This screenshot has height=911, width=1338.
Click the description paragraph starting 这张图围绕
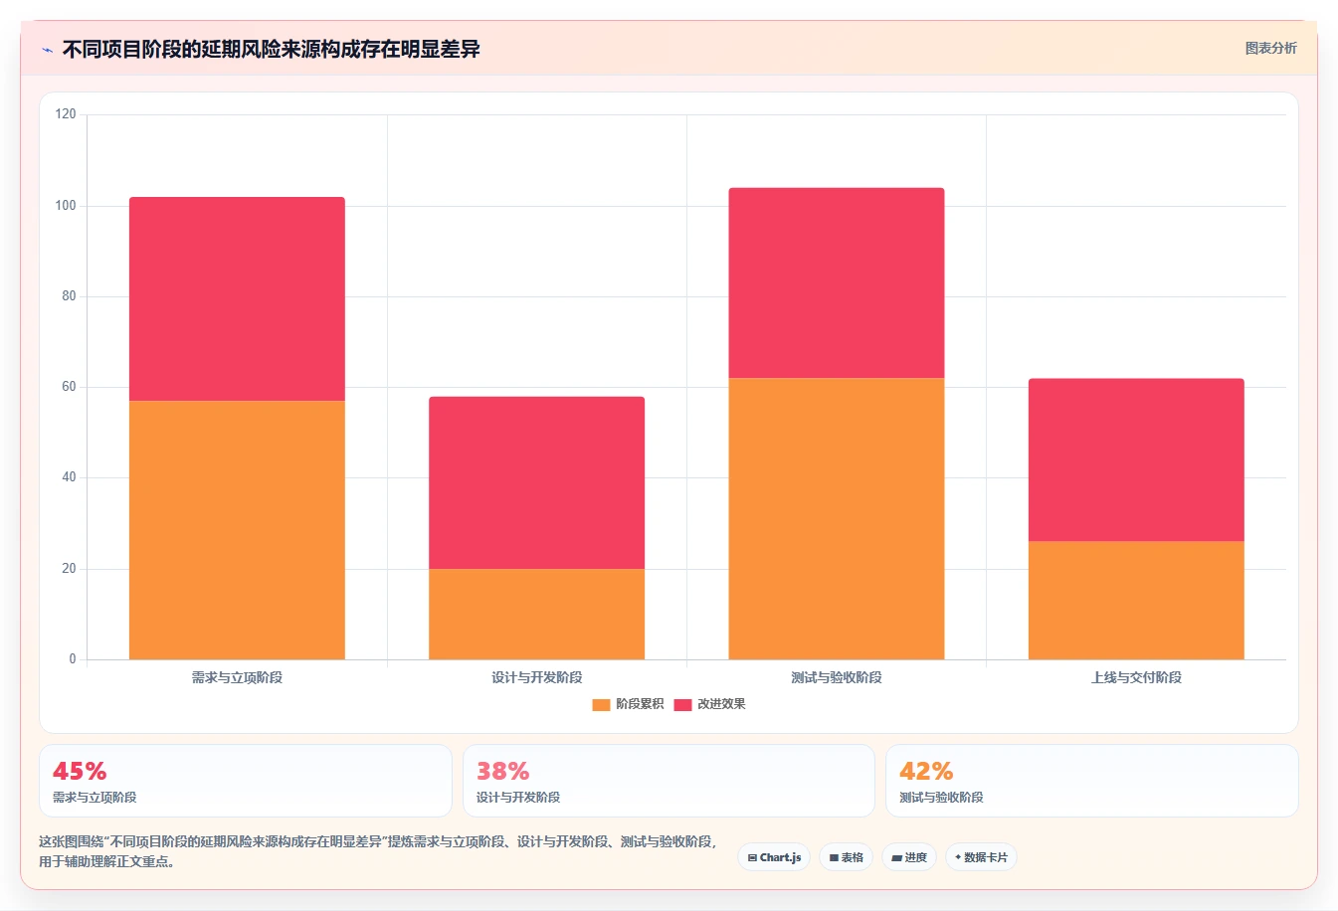click(x=378, y=851)
